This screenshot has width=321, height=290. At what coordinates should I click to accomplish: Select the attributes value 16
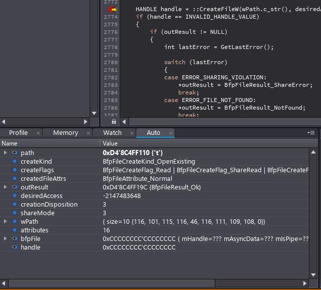tap(106, 230)
